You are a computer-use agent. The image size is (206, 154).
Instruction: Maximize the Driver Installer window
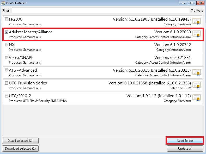(x=192, y=3)
